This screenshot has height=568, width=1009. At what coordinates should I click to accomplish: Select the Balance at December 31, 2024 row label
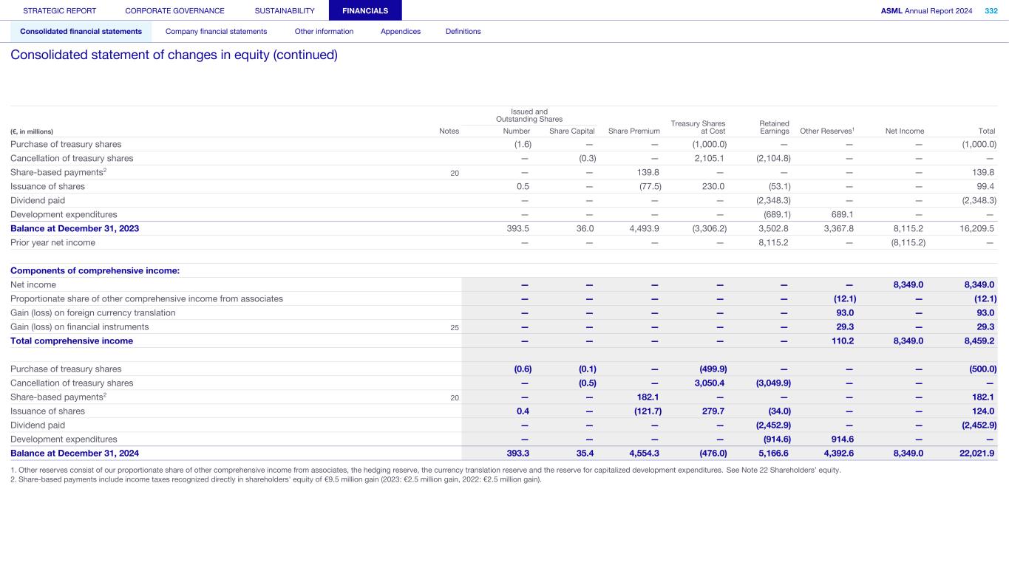coord(75,454)
